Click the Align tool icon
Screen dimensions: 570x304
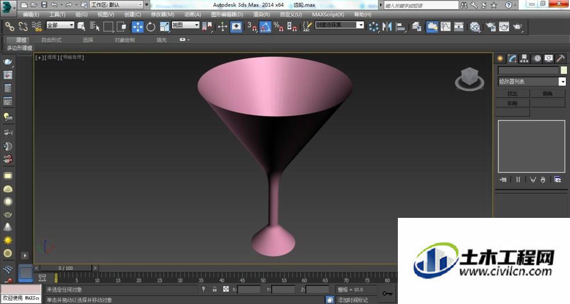400,27
